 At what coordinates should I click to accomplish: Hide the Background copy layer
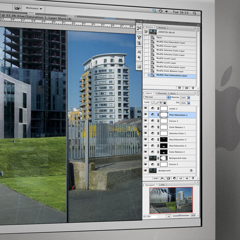(x=145, y=158)
